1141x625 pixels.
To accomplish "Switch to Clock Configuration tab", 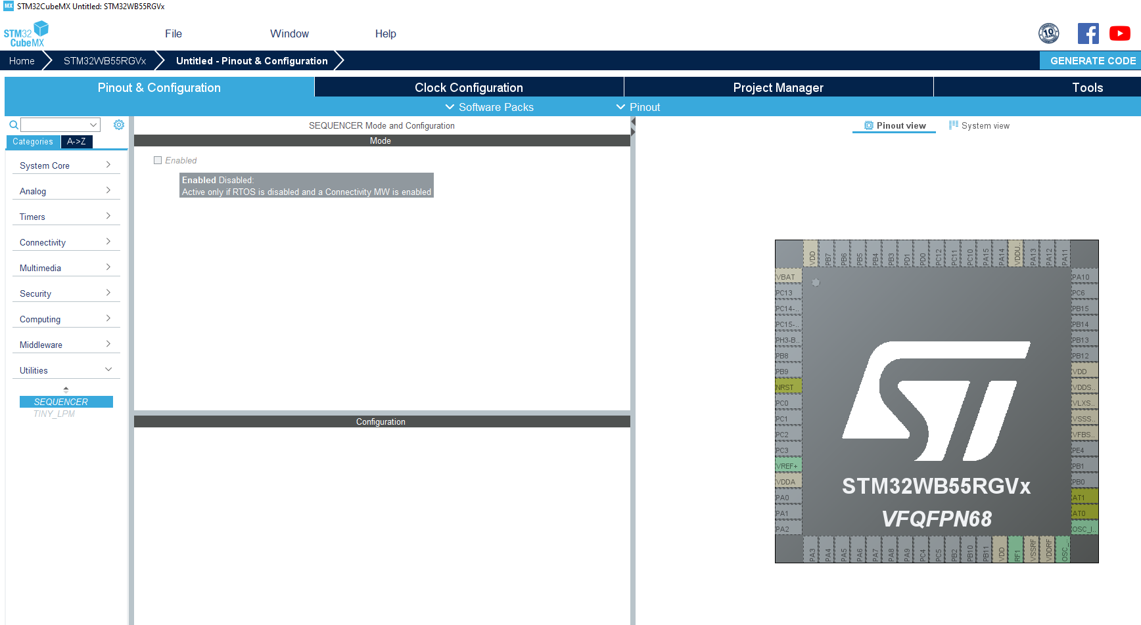I will 469,87.
